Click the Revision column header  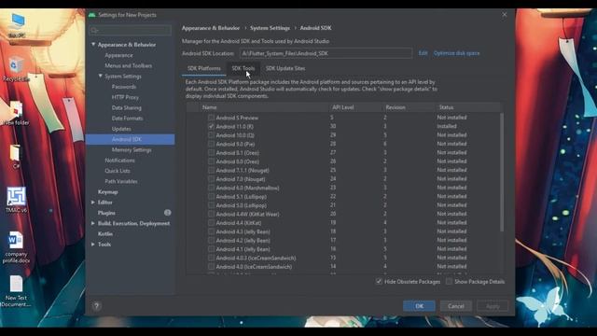coord(396,107)
